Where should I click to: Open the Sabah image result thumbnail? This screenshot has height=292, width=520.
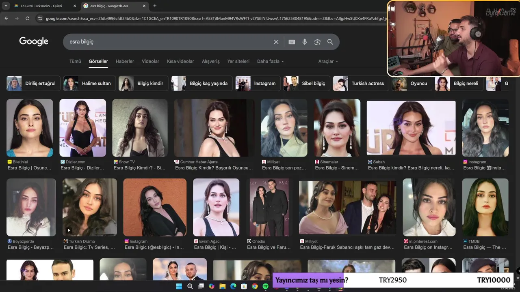tap(411, 128)
